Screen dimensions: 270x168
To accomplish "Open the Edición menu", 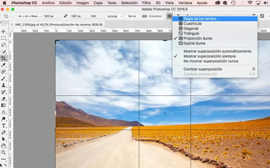I will 65,3.
